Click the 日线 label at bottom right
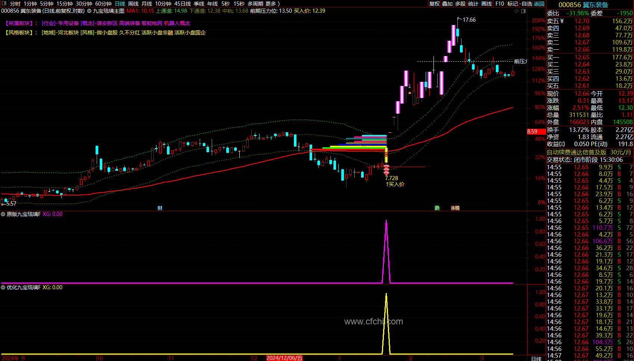 536,358
